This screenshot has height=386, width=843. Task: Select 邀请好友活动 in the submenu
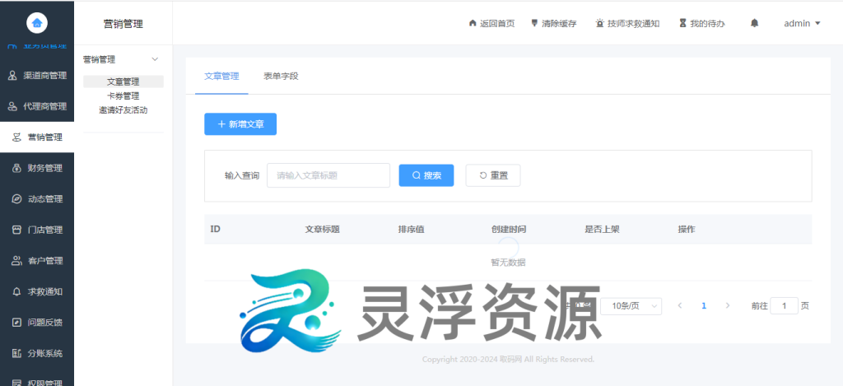123,110
